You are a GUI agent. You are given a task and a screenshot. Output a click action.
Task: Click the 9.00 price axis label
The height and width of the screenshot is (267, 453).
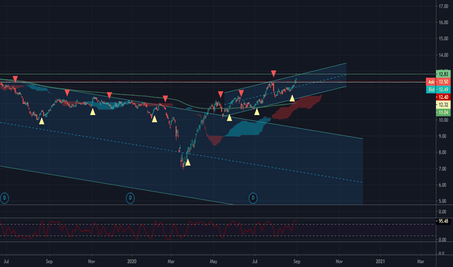(442, 136)
